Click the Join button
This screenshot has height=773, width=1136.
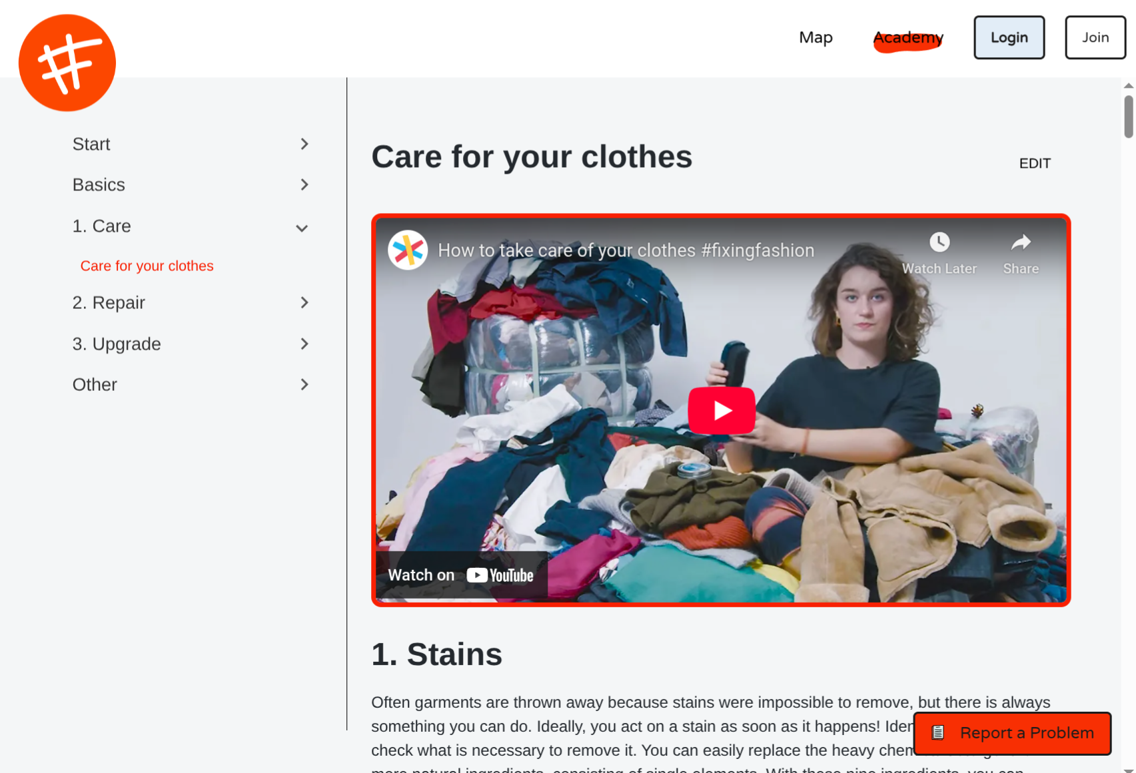pos(1095,37)
